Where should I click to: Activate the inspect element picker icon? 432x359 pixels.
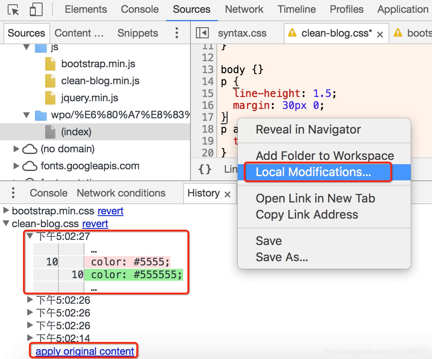(13, 10)
